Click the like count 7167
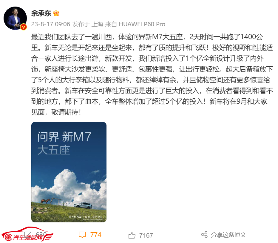The width and height of the screenshot is (278, 243). pos(146,235)
